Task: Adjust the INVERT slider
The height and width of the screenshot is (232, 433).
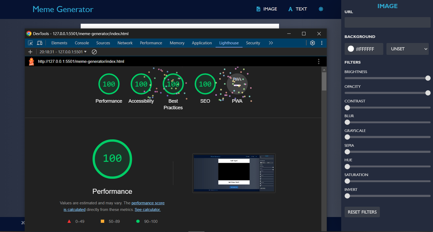Action: point(387,196)
